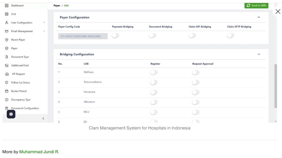
Task: Toggle Document Bridging switch
Action: pyautogui.click(x=152, y=35)
